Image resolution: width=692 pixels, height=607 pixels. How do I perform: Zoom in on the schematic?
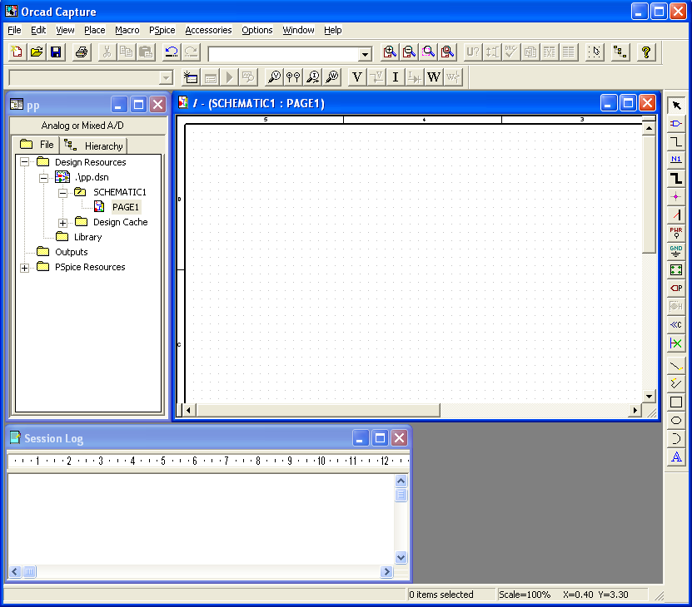click(390, 52)
